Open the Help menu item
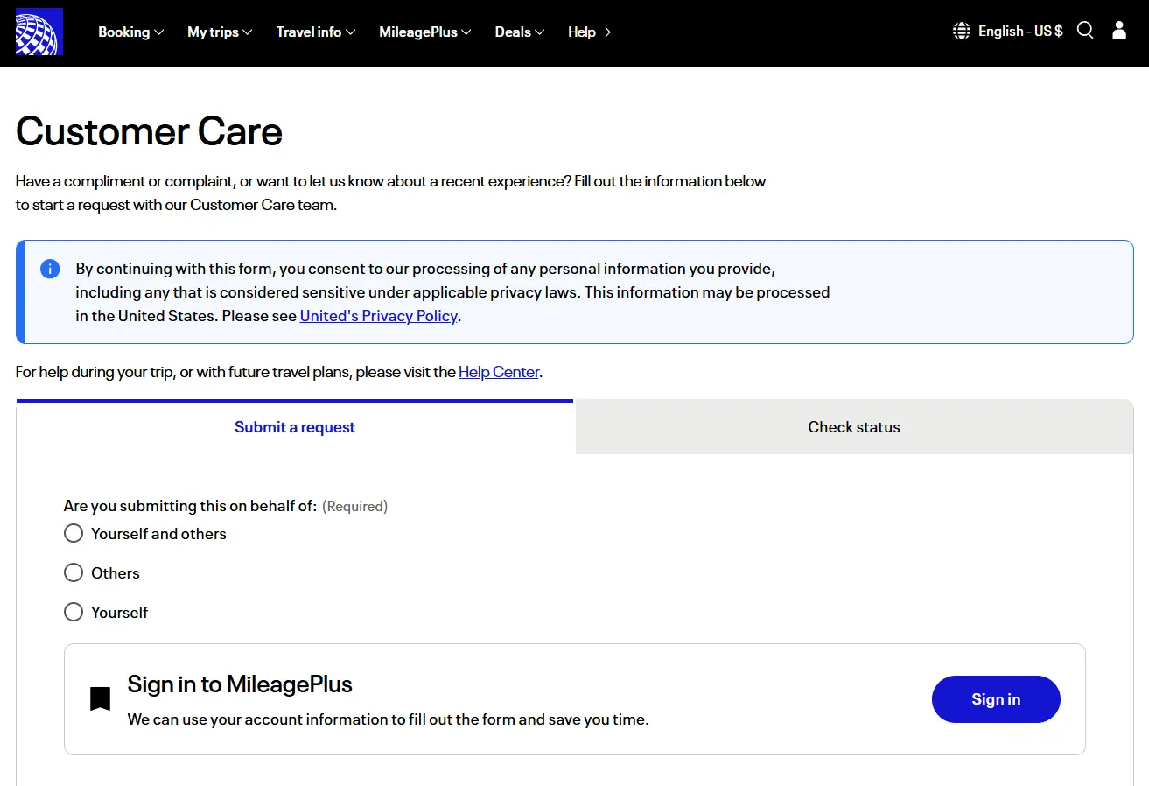This screenshot has height=786, width=1149. 590,32
